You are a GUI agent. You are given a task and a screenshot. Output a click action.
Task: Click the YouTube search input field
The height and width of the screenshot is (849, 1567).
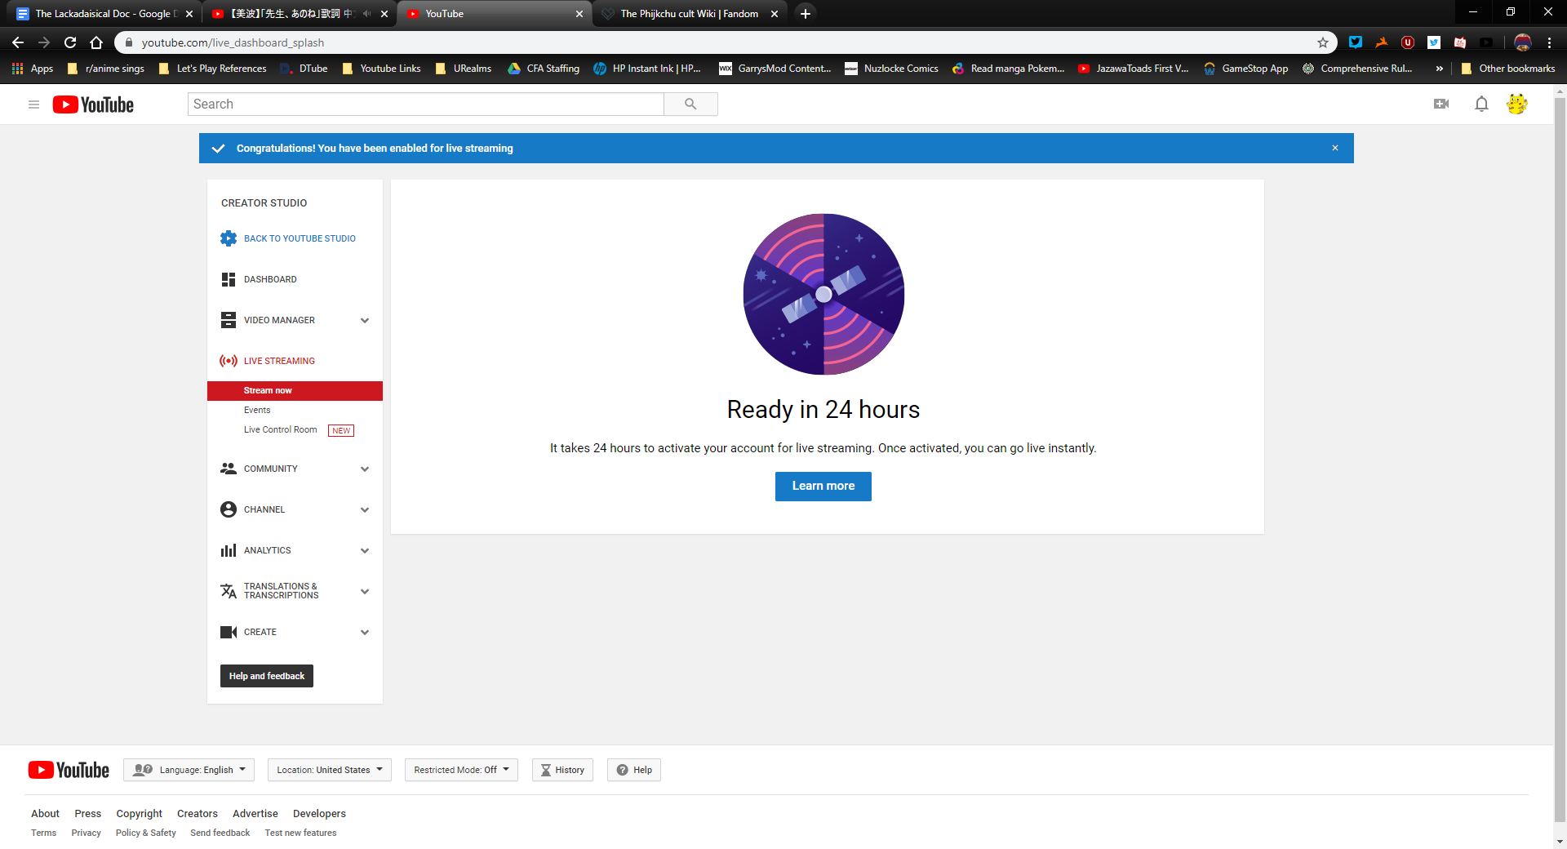click(x=425, y=104)
